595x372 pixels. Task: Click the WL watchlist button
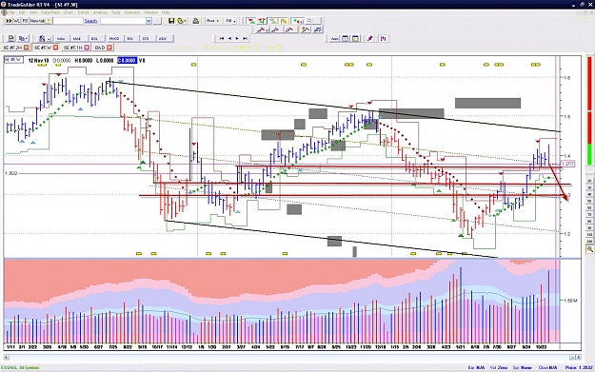point(17,21)
